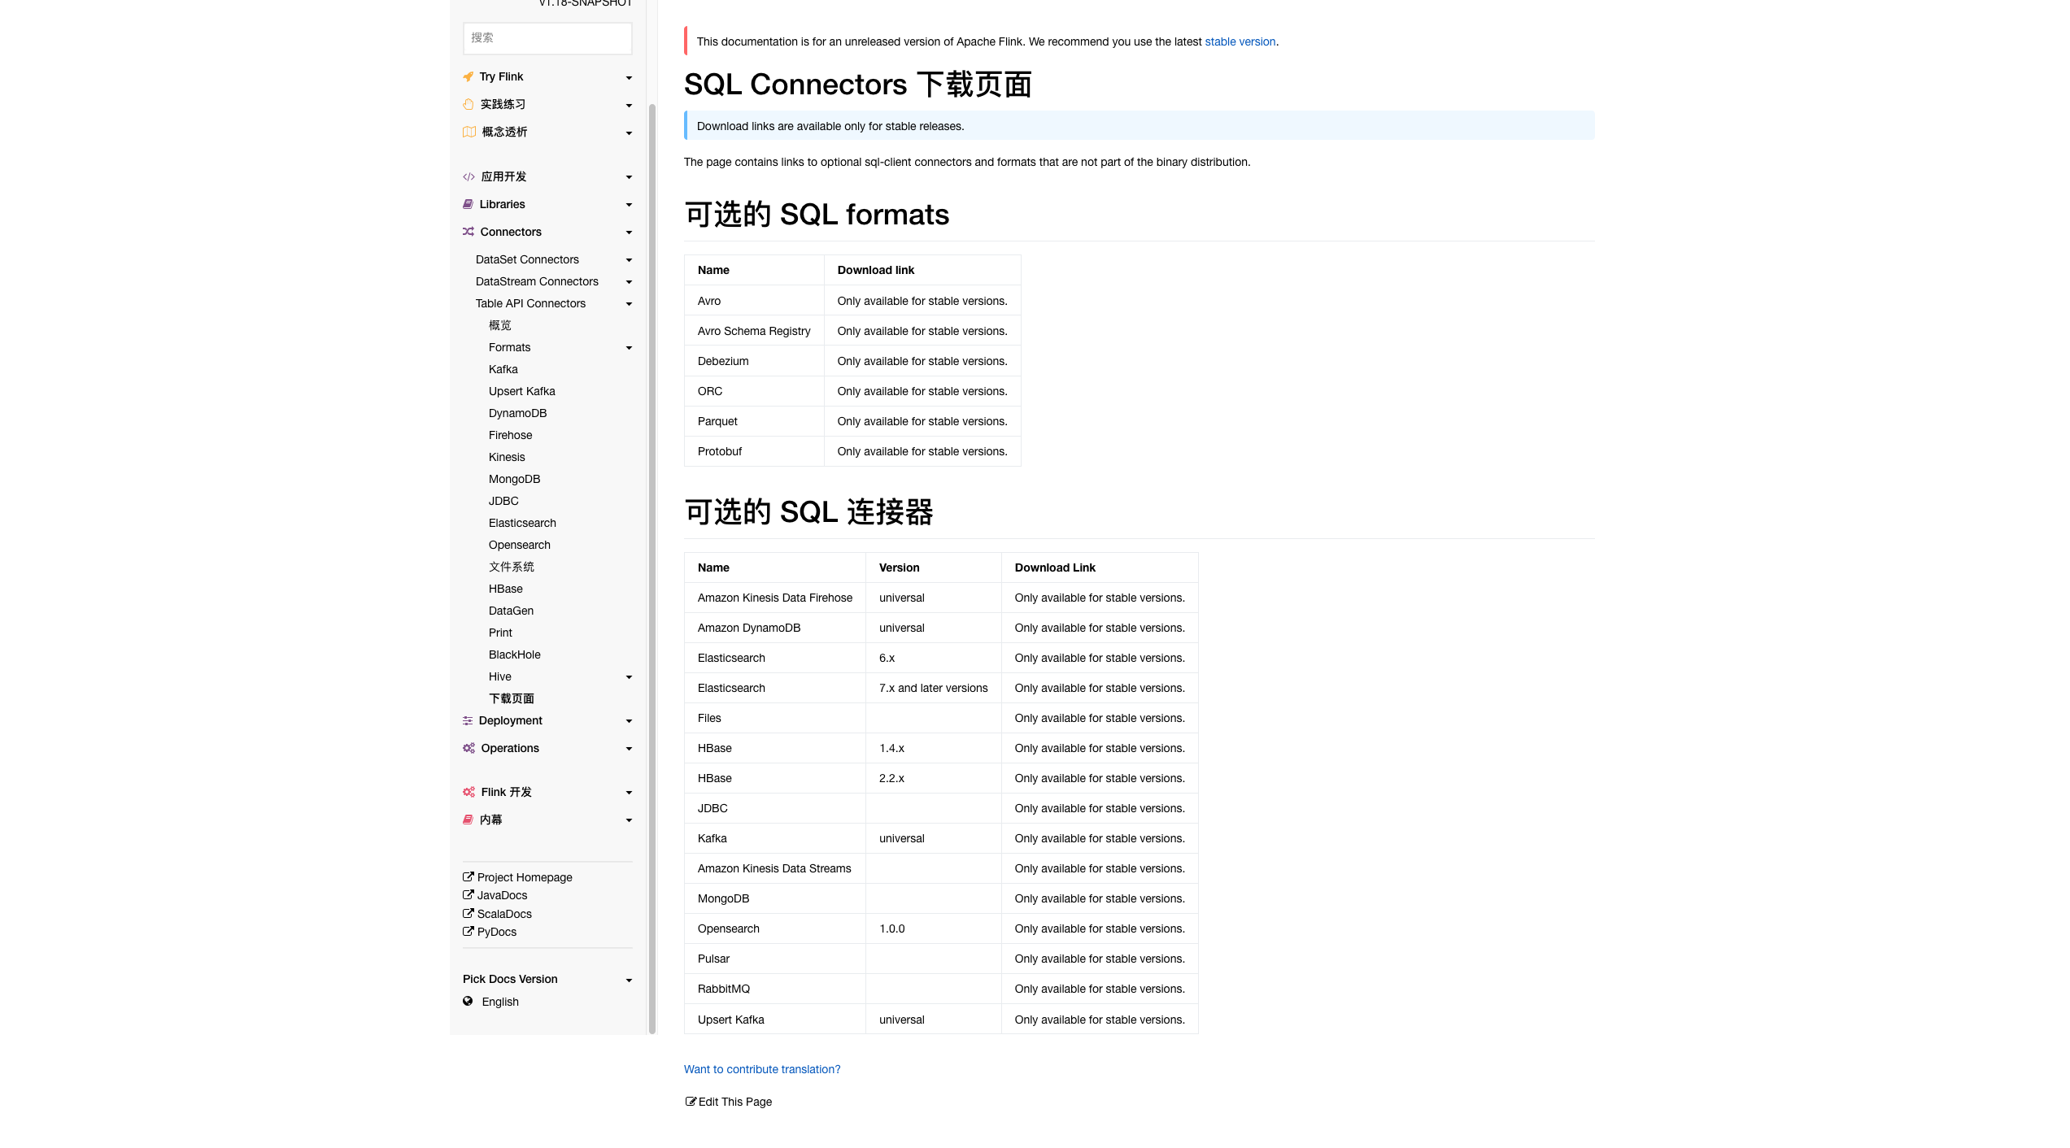The height and width of the screenshot is (1148, 2070).
Task: Open the HBase connector page
Action: click(x=506, y=589)
